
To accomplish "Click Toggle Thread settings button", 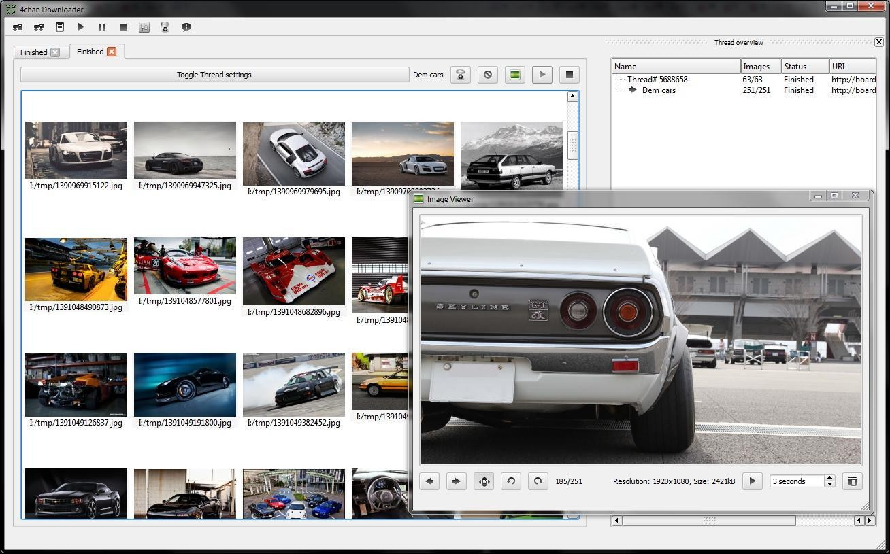I will coord(214,75).
